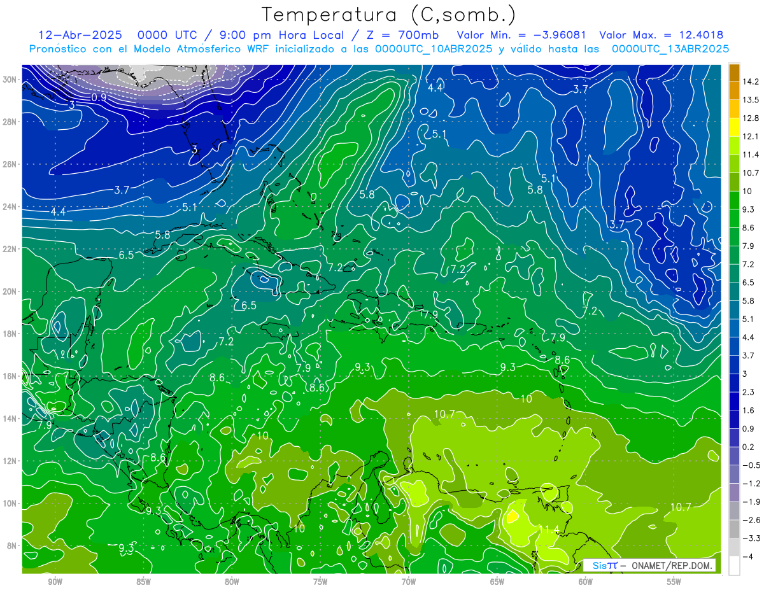Click the legend value '0.2'
Screen dimensions: 764x590
(748, 447)
